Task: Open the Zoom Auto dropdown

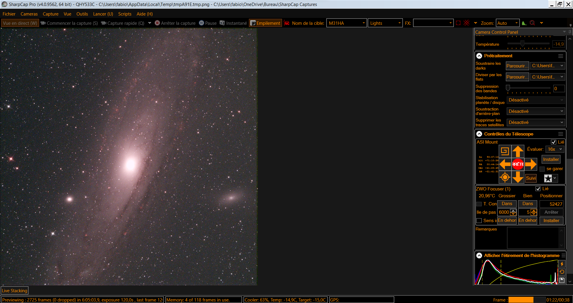Action: click(508, 23)
